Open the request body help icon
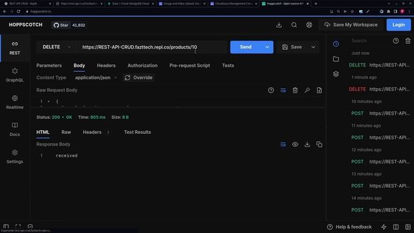 point(271,91)
